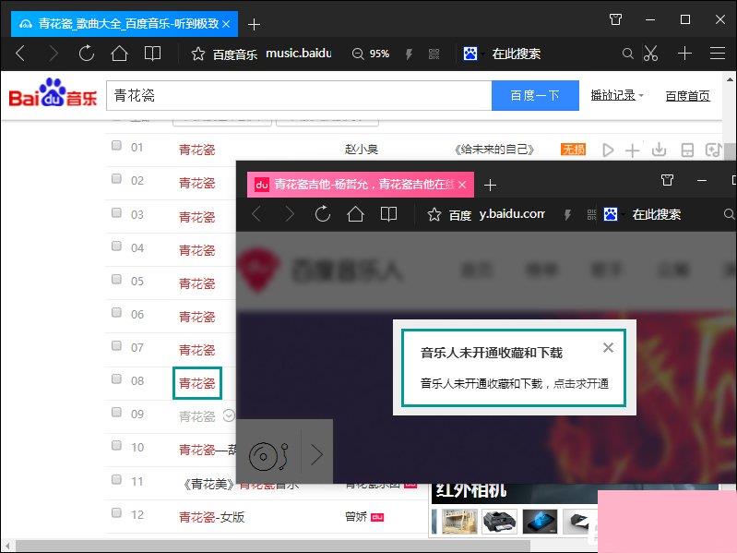The height and width of the screenshot is (553, 737).
Task: Open home page in back browser window
Action: coord(119,54)
